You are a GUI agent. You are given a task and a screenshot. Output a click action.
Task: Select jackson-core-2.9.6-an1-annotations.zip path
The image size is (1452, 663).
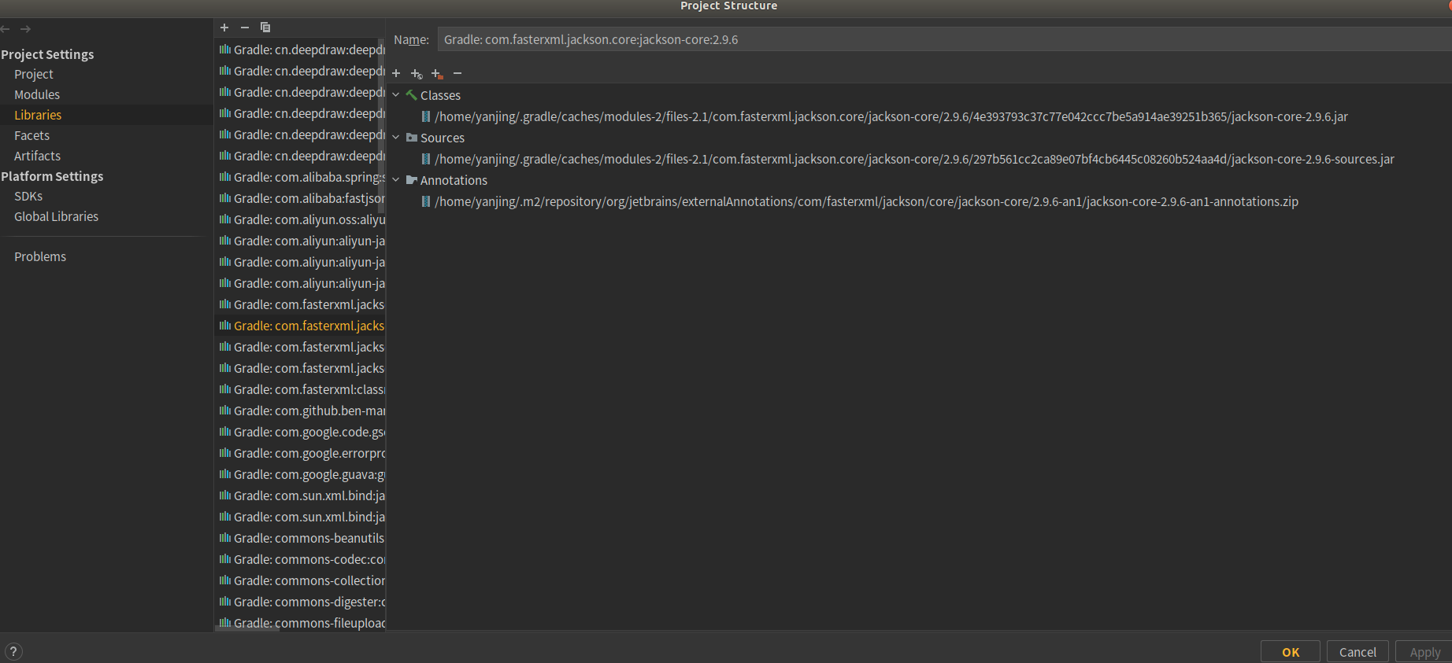(x=866, y=201)
